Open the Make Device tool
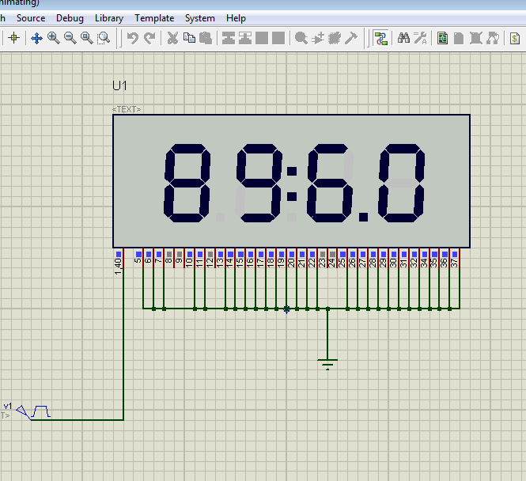Screen dimensions: 526x481 [318, 38]
